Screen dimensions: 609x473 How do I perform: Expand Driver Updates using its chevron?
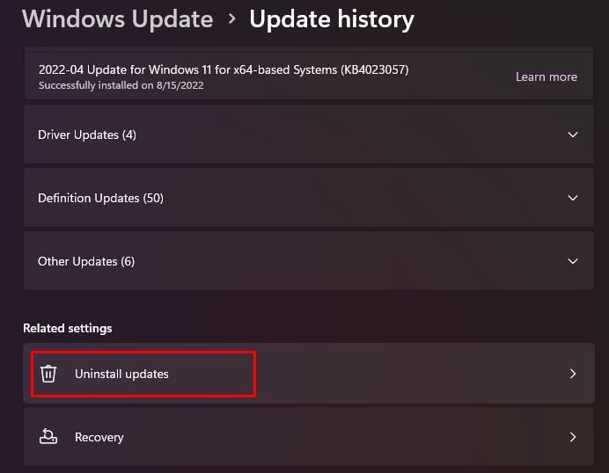pyautogui.click(x=573, y=135)
